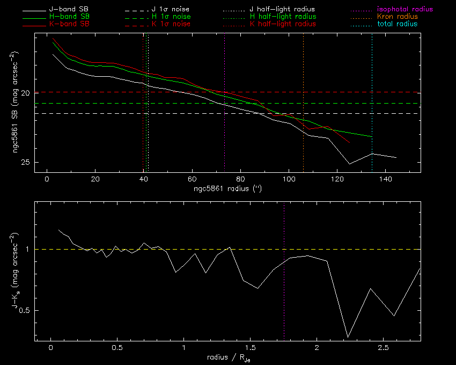Image resolution: width=456 pixels, height=365 pixels.
Task: Click tick label '2.5' on lower x-axis
Action: tap(383, 347)
